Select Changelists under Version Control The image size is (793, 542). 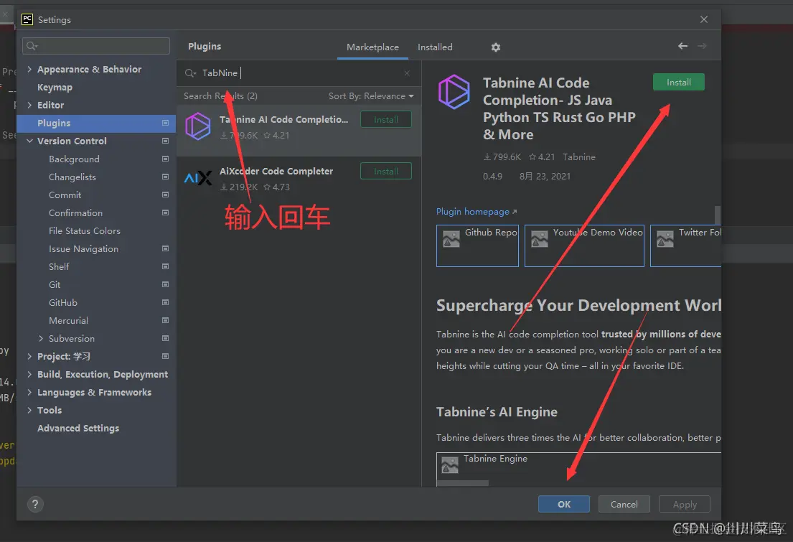point(72,177)
